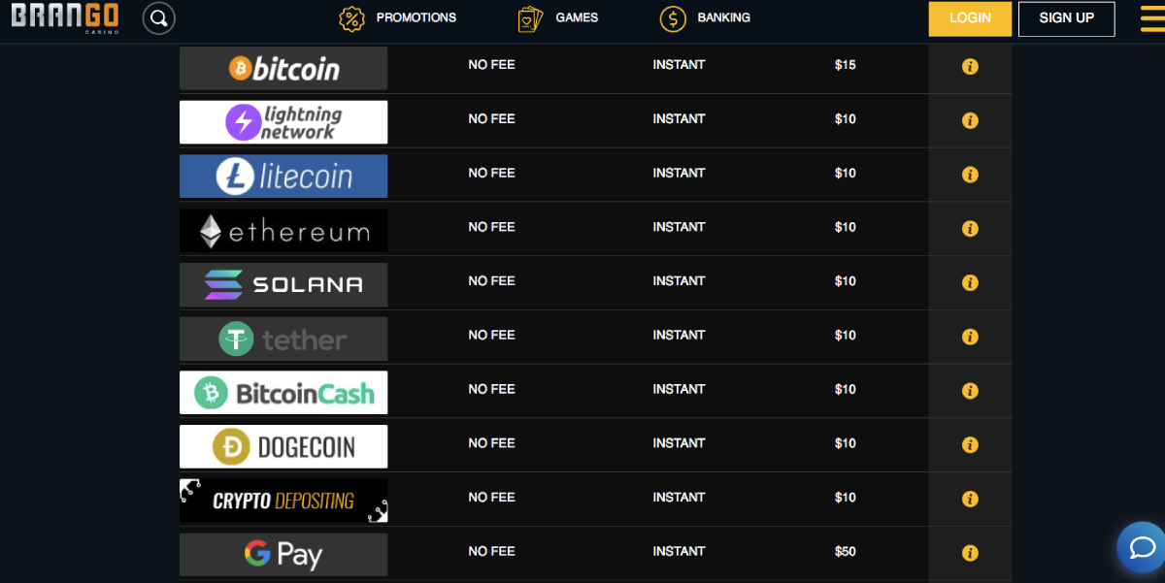
Task: Click the Brango Casino logo
Action: pos(65,18)
